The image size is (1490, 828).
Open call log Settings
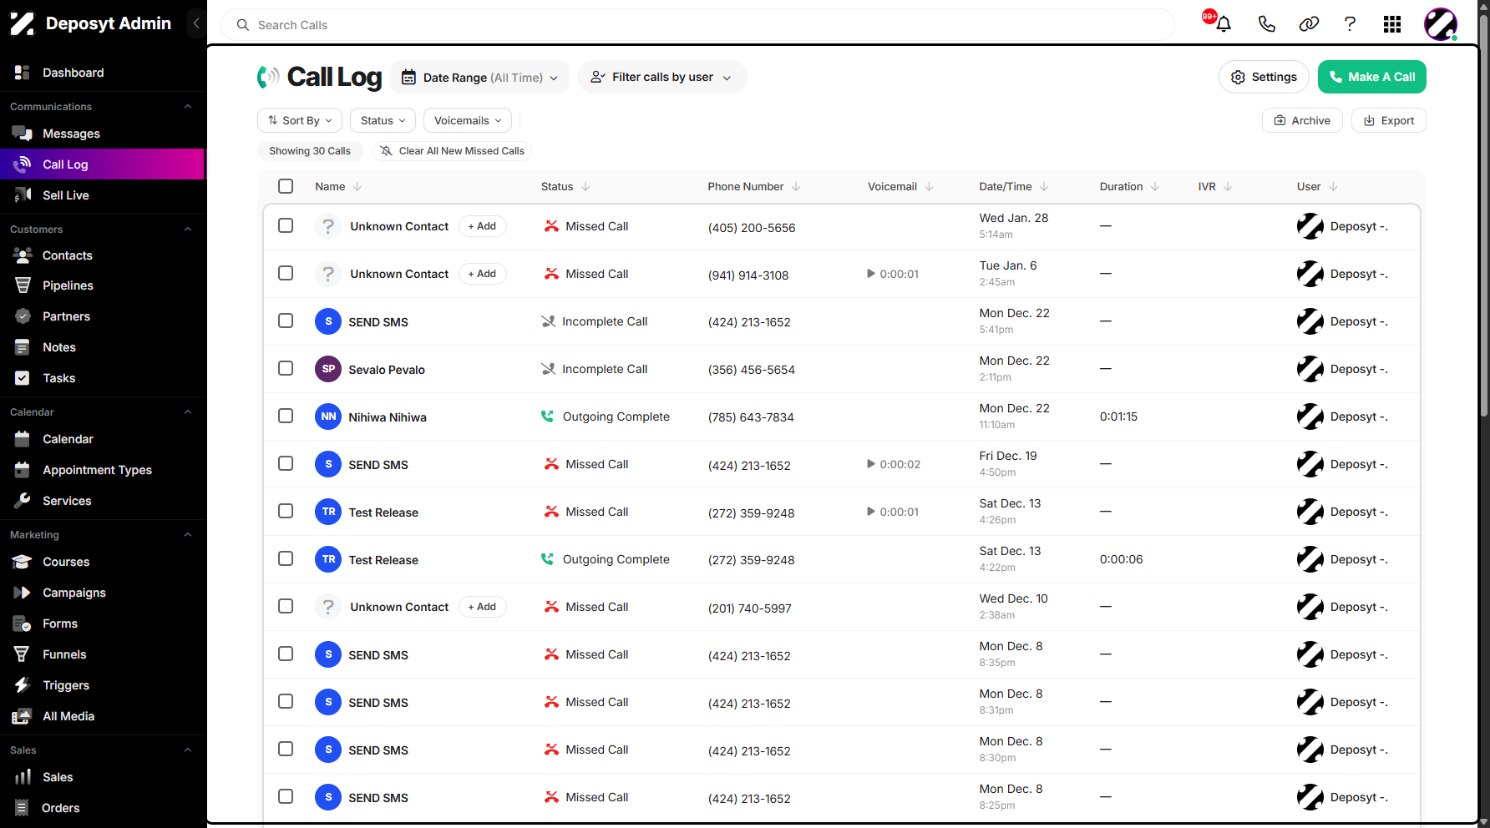point(1264,77)
